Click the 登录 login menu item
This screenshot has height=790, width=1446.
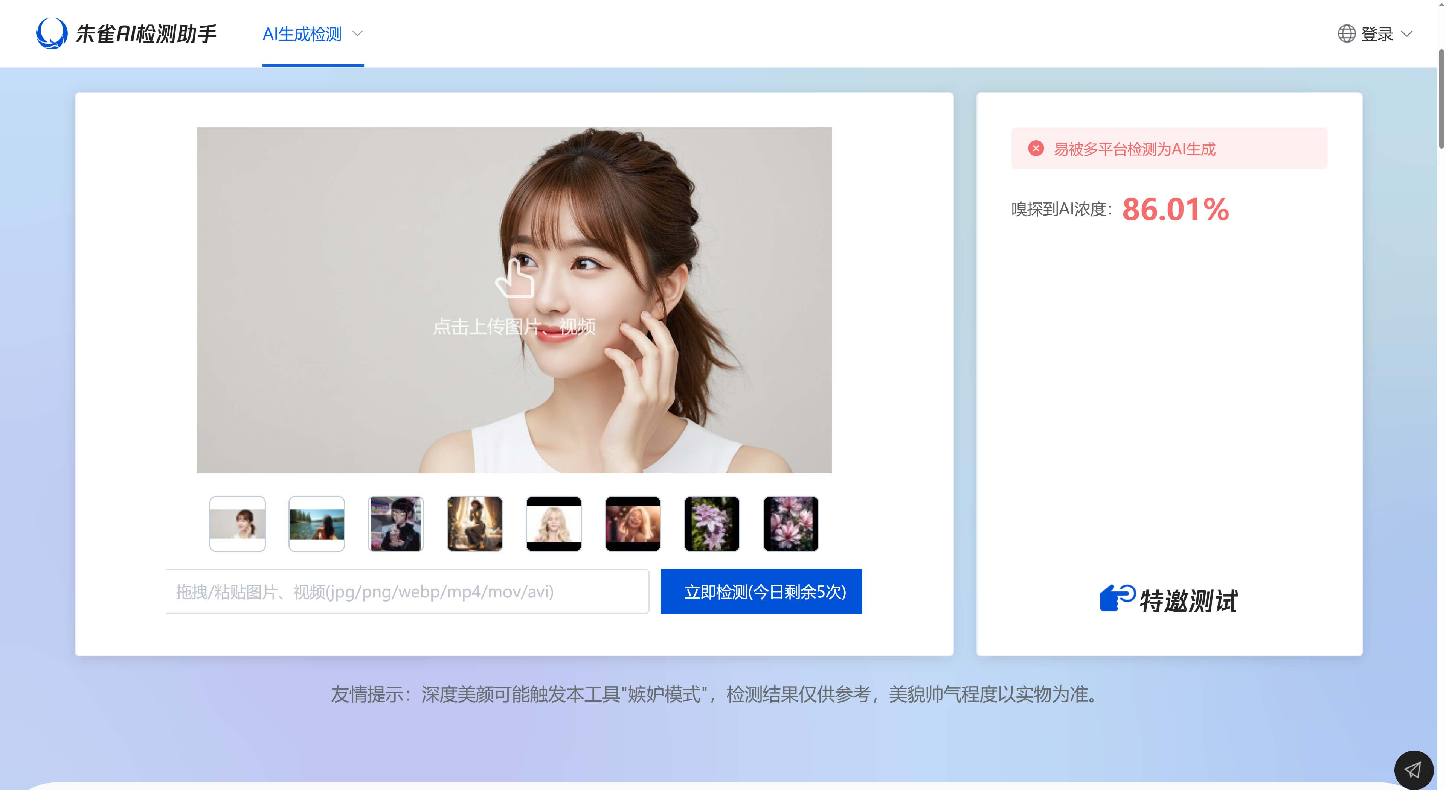coord(1377,34)
